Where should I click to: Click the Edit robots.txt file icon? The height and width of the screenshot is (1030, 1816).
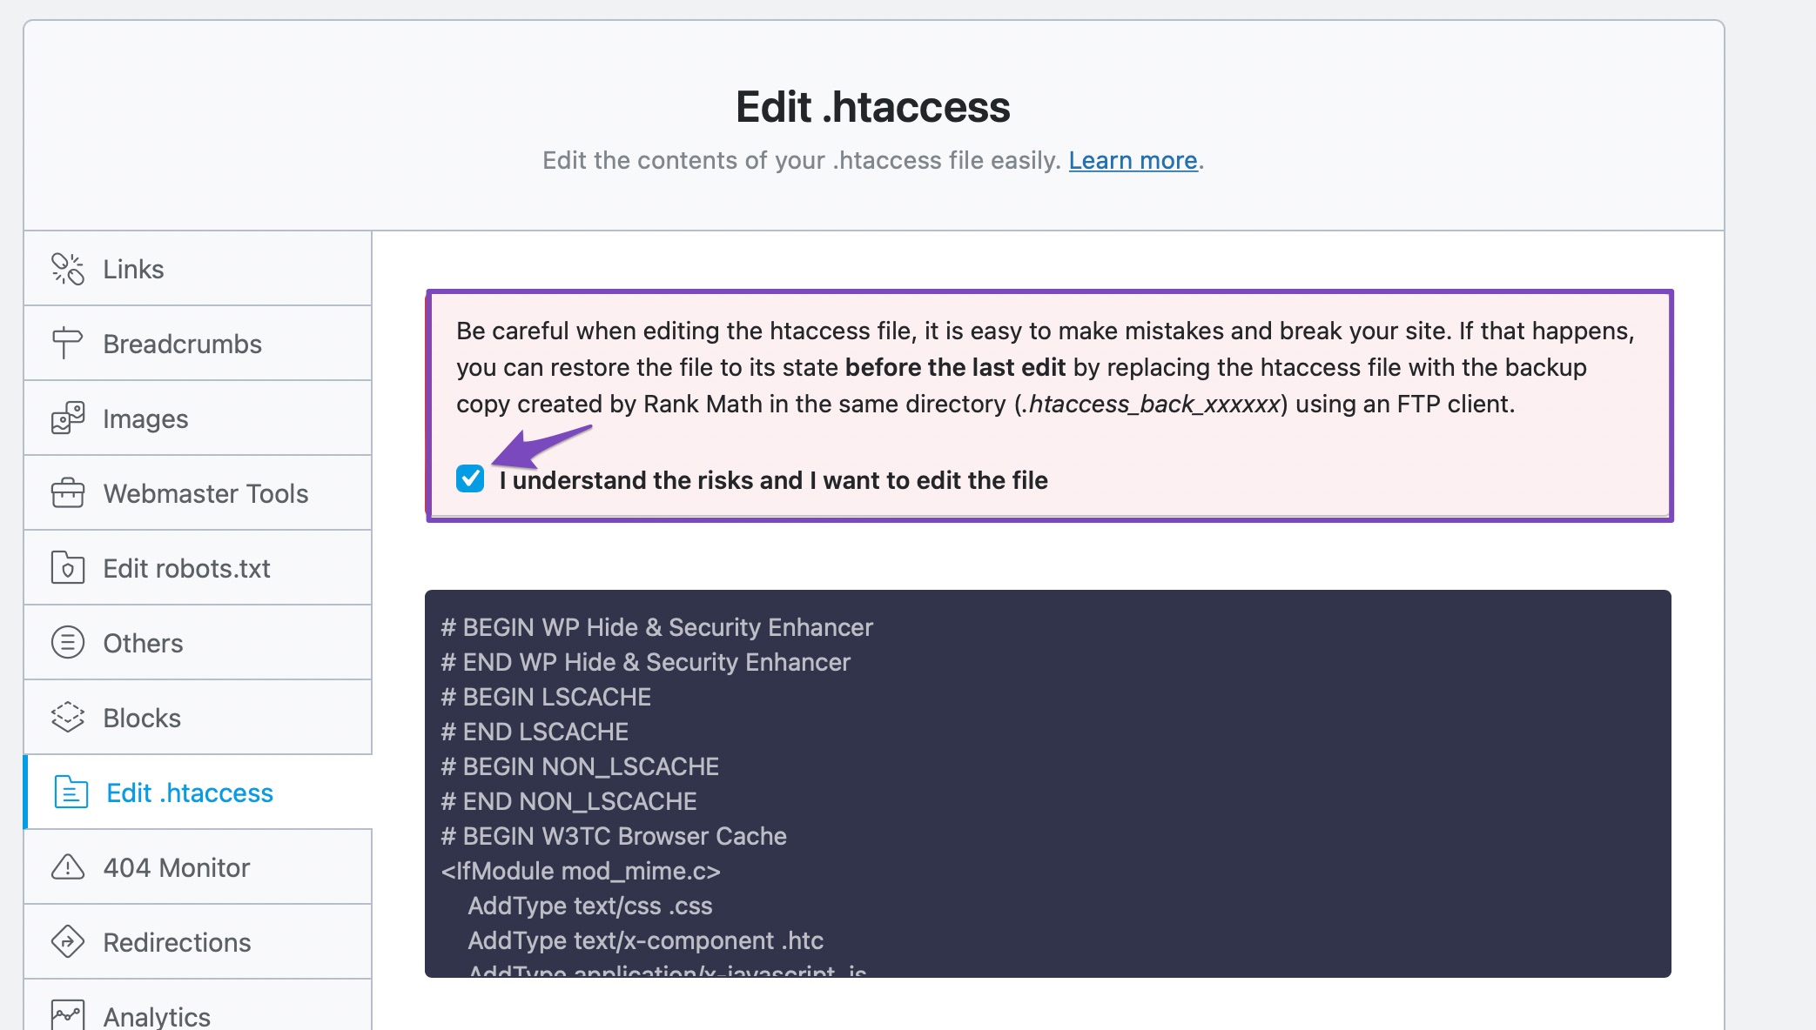click(x=68, y=568)
